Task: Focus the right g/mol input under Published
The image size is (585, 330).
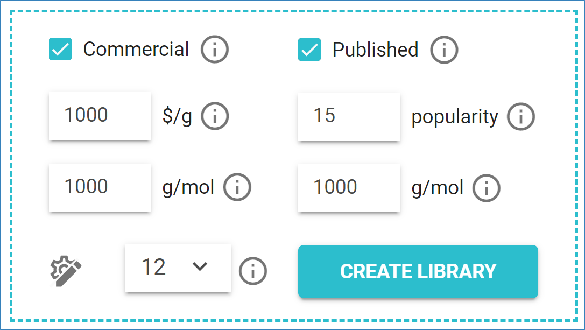Action: click(349, 188)
